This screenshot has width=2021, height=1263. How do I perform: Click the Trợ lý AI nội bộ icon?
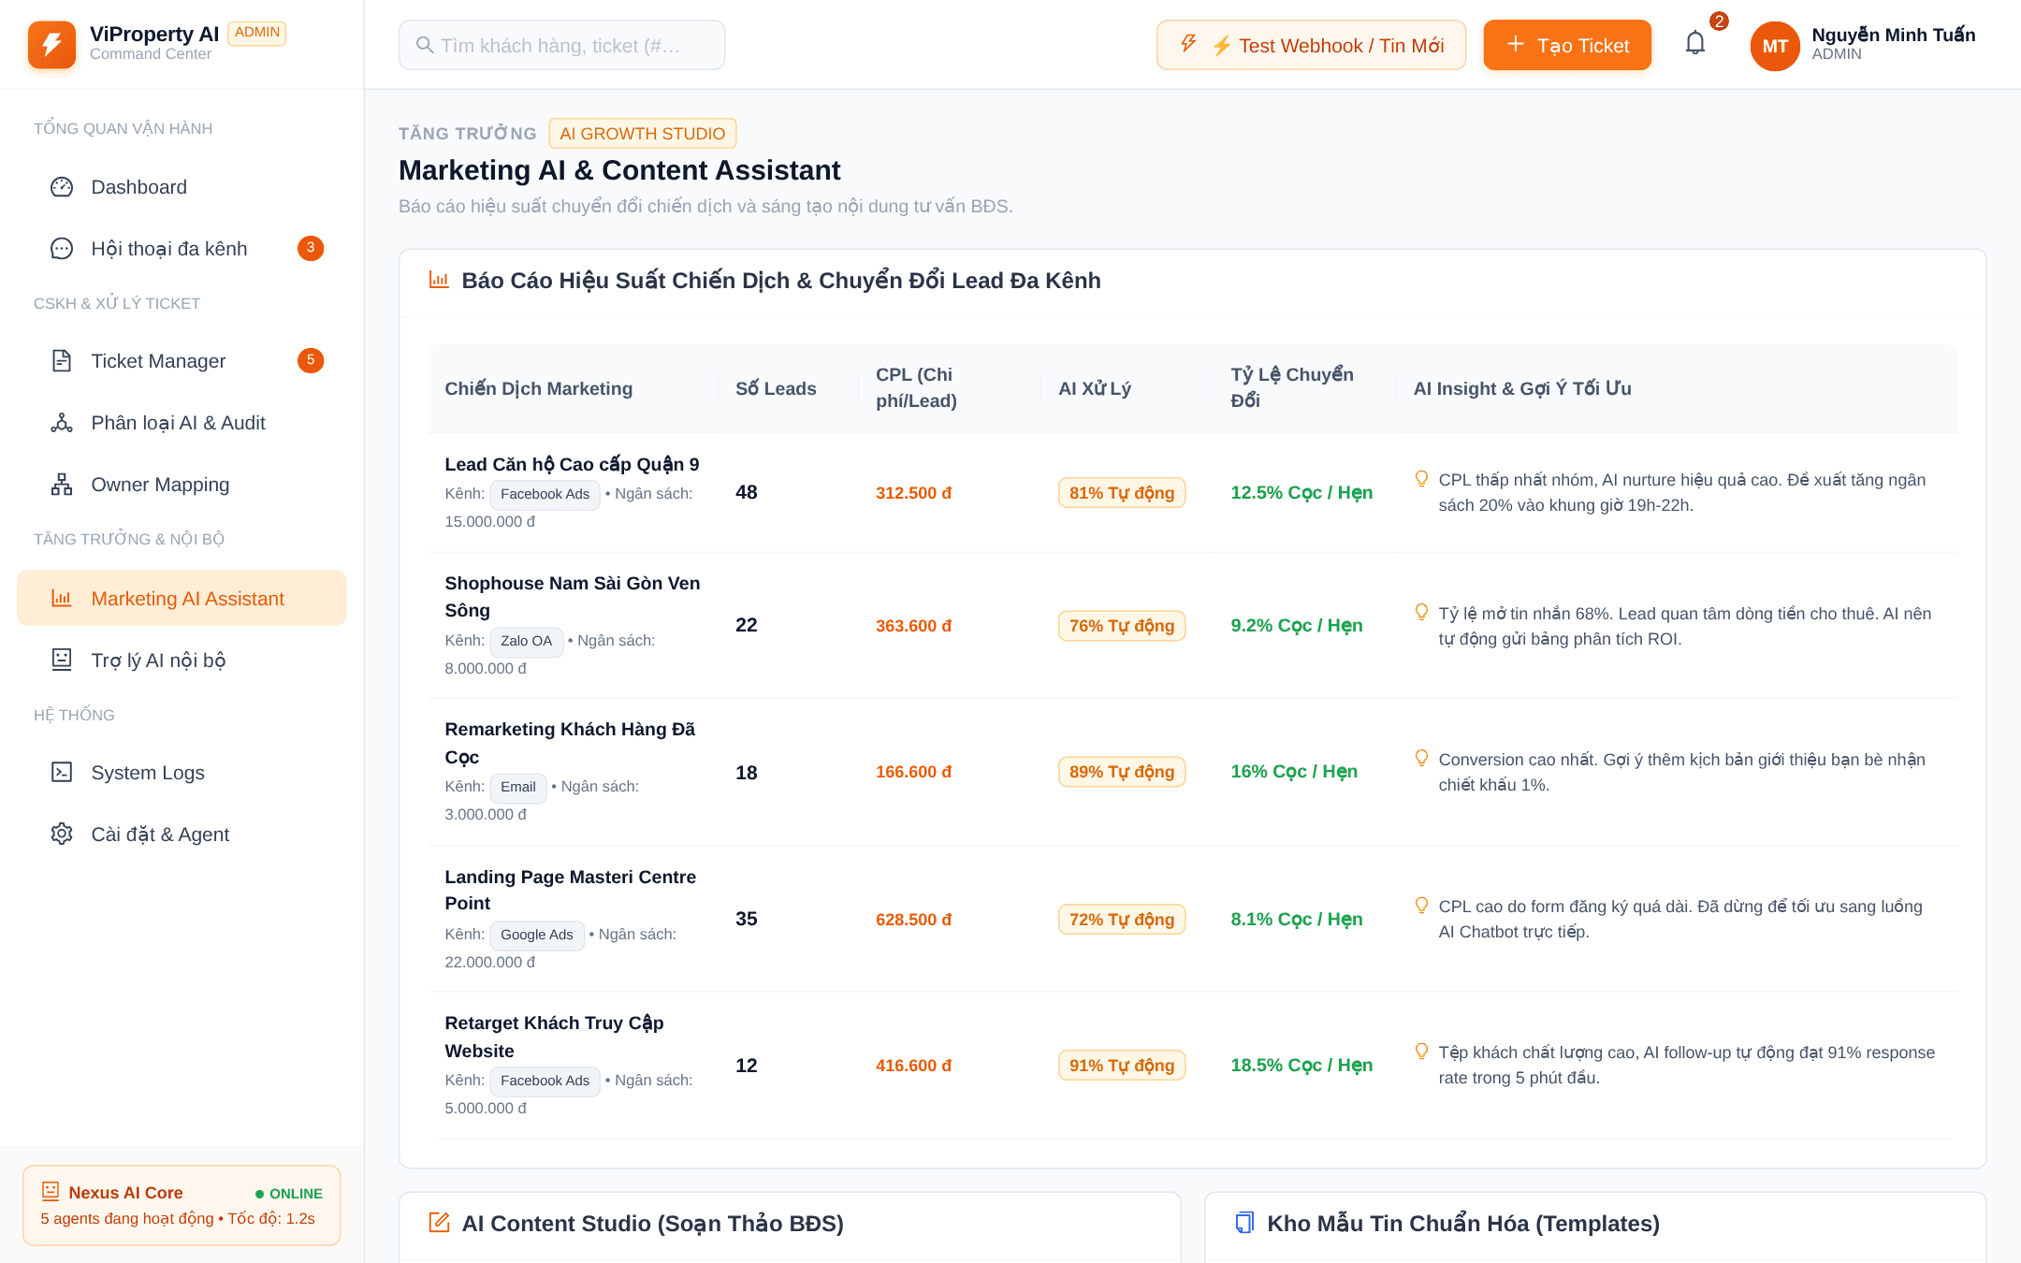pos(62,661)
